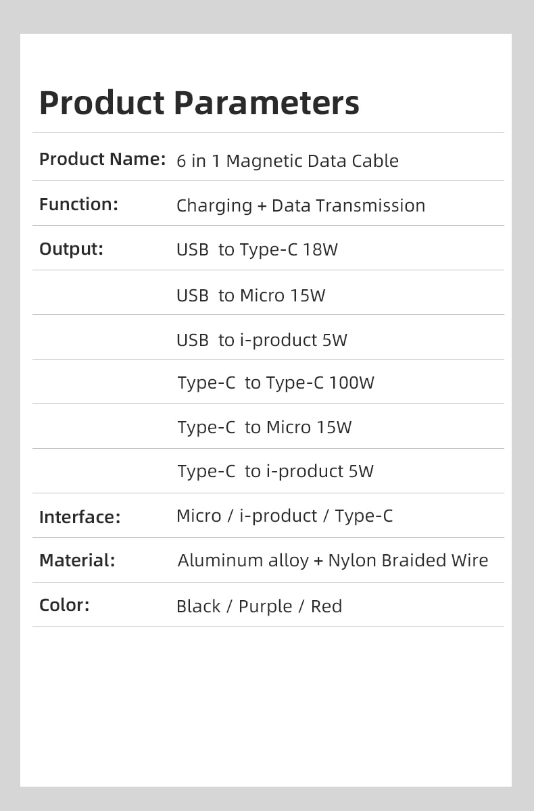This screenshot has width=534, height=811.
Task: Click Type-C to i-product 5W entry
Action: 275,471
